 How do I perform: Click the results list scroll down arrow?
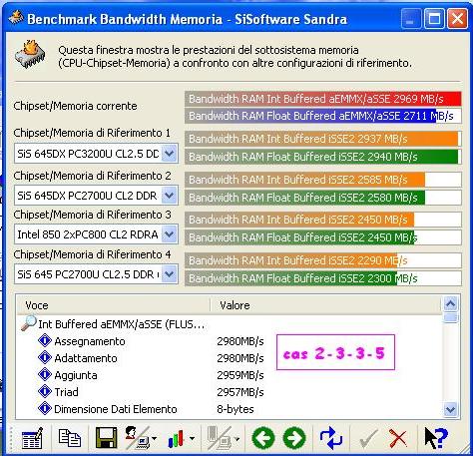451,409
